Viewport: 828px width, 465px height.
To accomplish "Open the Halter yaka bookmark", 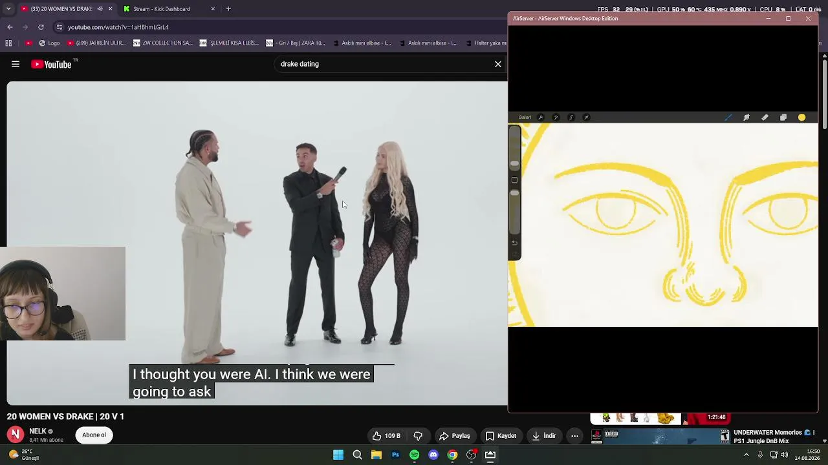I will point(485,43).
